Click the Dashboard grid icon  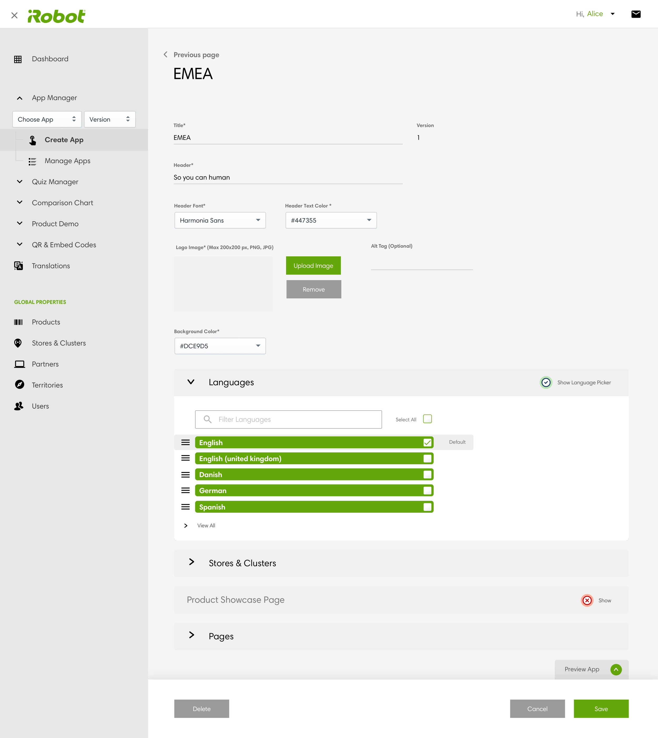pos(18,59)
